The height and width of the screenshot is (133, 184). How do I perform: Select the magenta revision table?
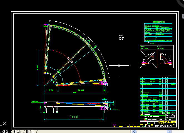click(x=127, y=126)
